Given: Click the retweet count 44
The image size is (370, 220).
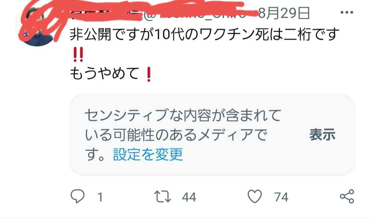Looking at the screenshot, I should coord(189,197).
